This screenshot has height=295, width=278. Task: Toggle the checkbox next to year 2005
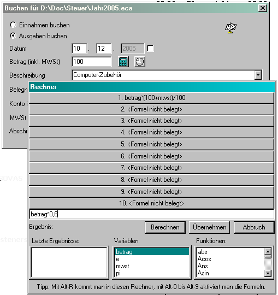150,49
